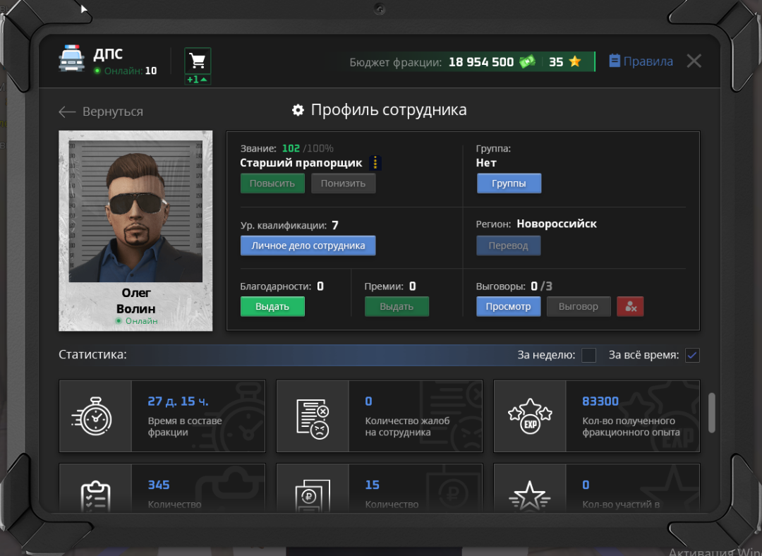Viewport: 762px width, 556px height.
Task: Click the employee mugshot photo
Action: (x=135, y=211)
